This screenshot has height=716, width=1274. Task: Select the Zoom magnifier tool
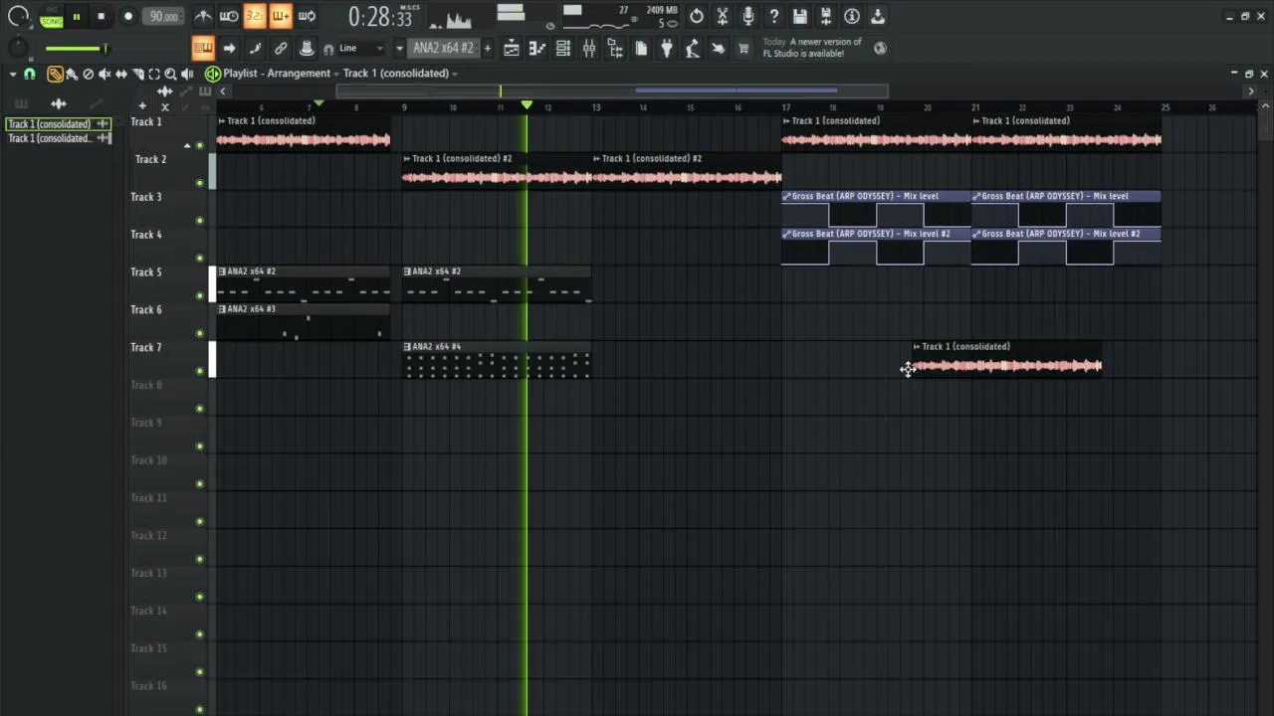coord(170,74)
